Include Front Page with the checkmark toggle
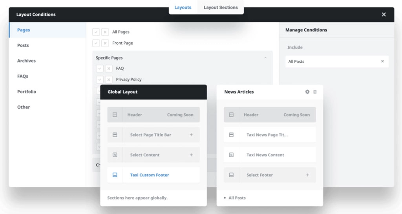 tap(96, 43)
